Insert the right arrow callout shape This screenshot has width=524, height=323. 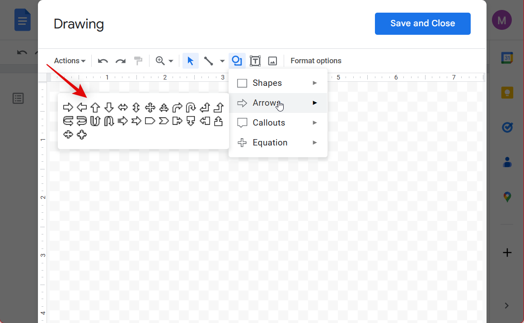coord(178,121)
